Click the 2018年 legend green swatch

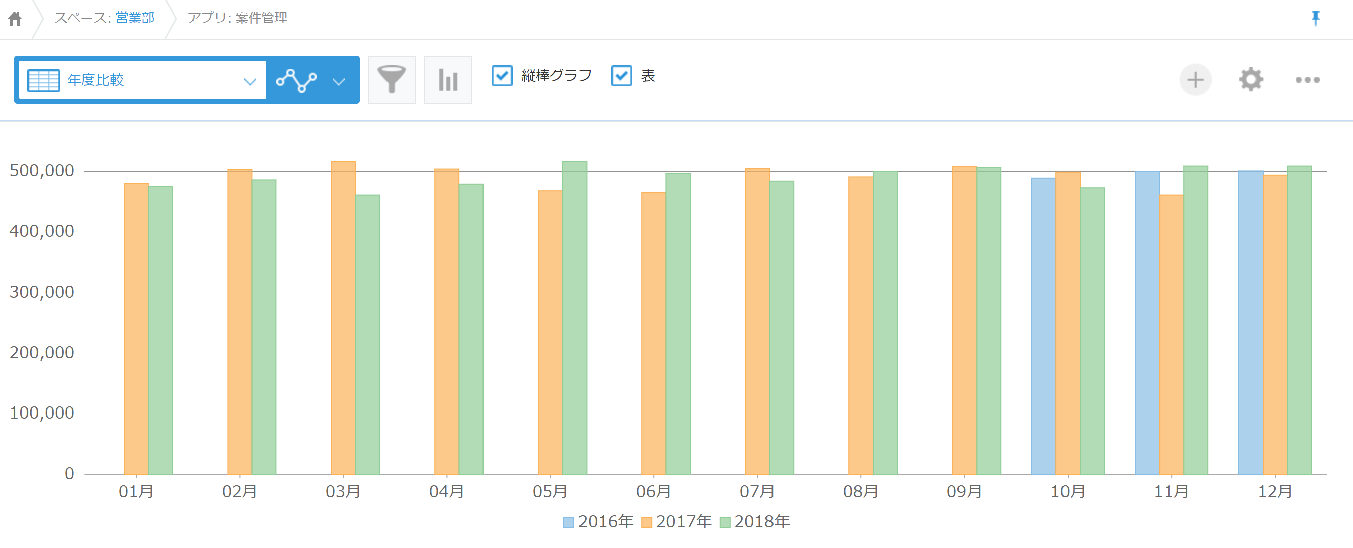tap(725, 522)
